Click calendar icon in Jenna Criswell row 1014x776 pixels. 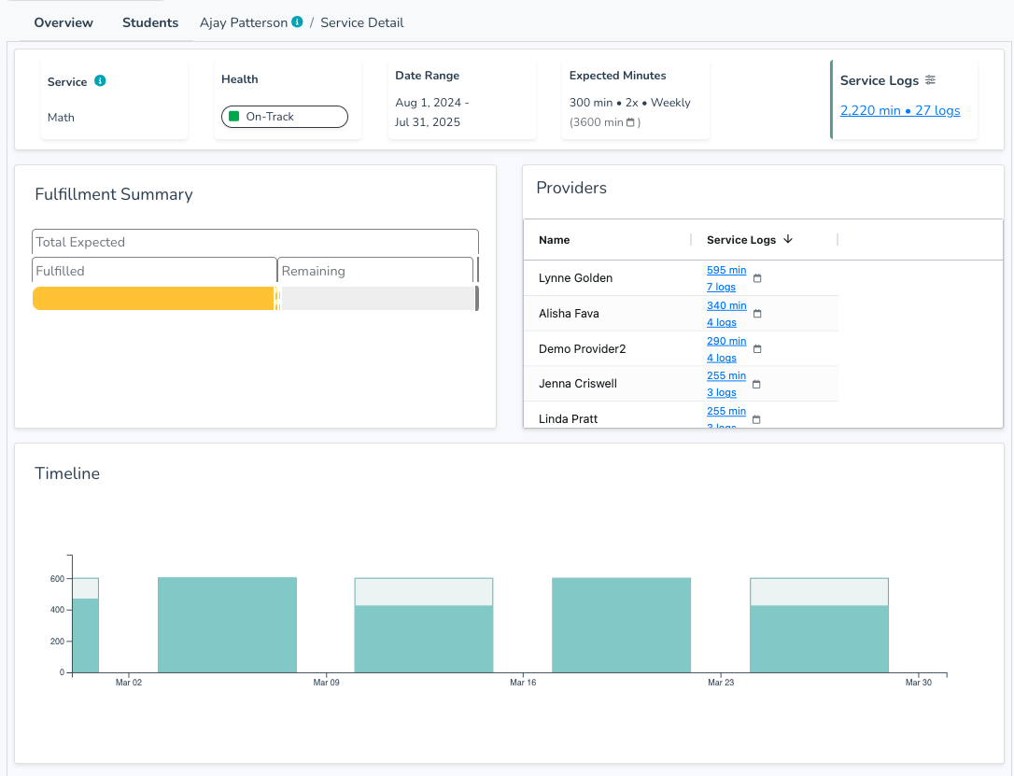(756, 384)
